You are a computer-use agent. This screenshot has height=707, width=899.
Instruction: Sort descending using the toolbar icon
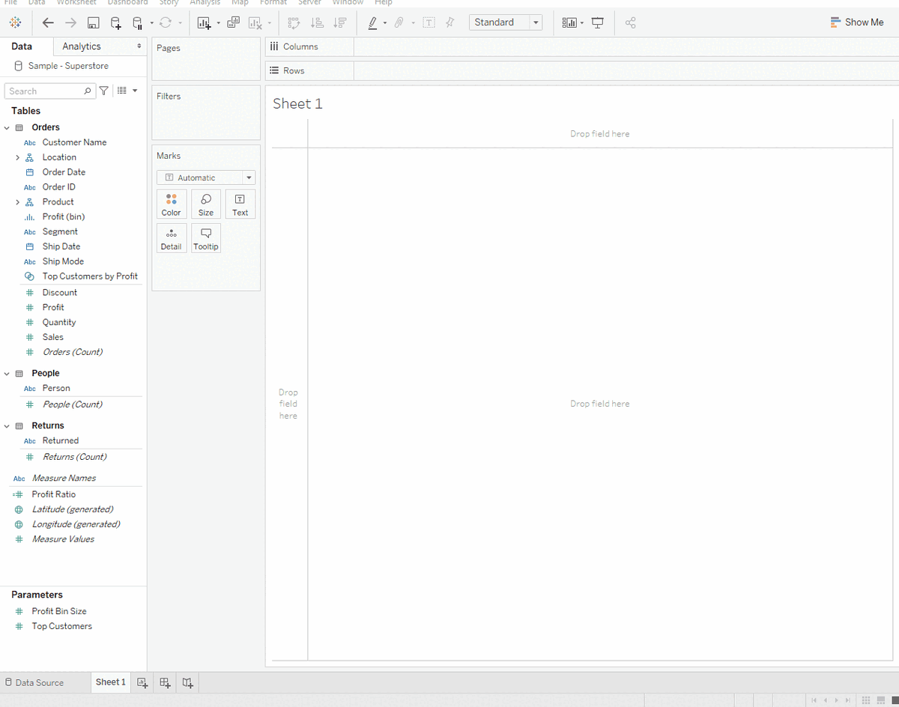click(x=340, y=22)
